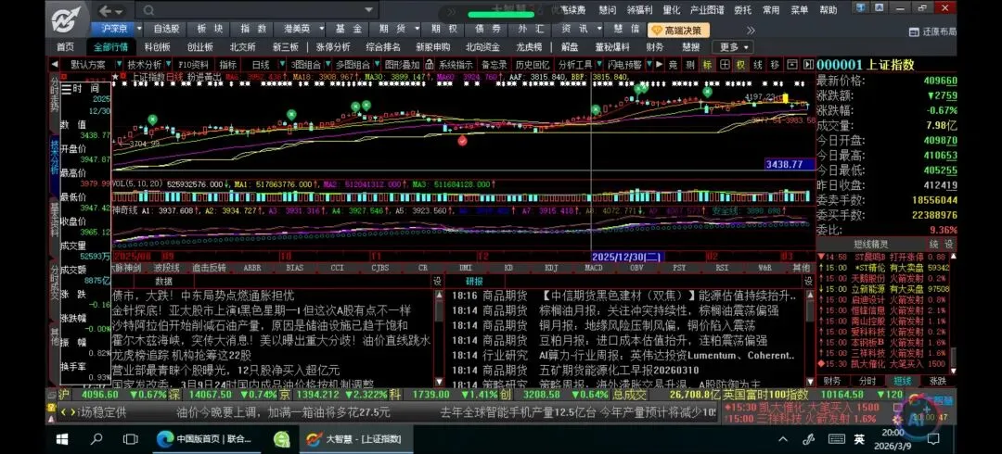Switch to the 短线 tab at bottom-right
The height and width of the screenshot is (454, 1002).
pos(903,381)
